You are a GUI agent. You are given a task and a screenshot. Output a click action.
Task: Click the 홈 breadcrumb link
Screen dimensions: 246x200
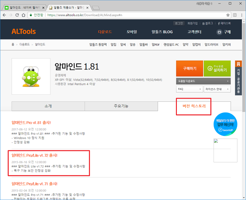point(13,45)
